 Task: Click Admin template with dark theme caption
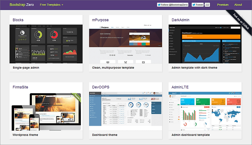click(x=195, y=68)
